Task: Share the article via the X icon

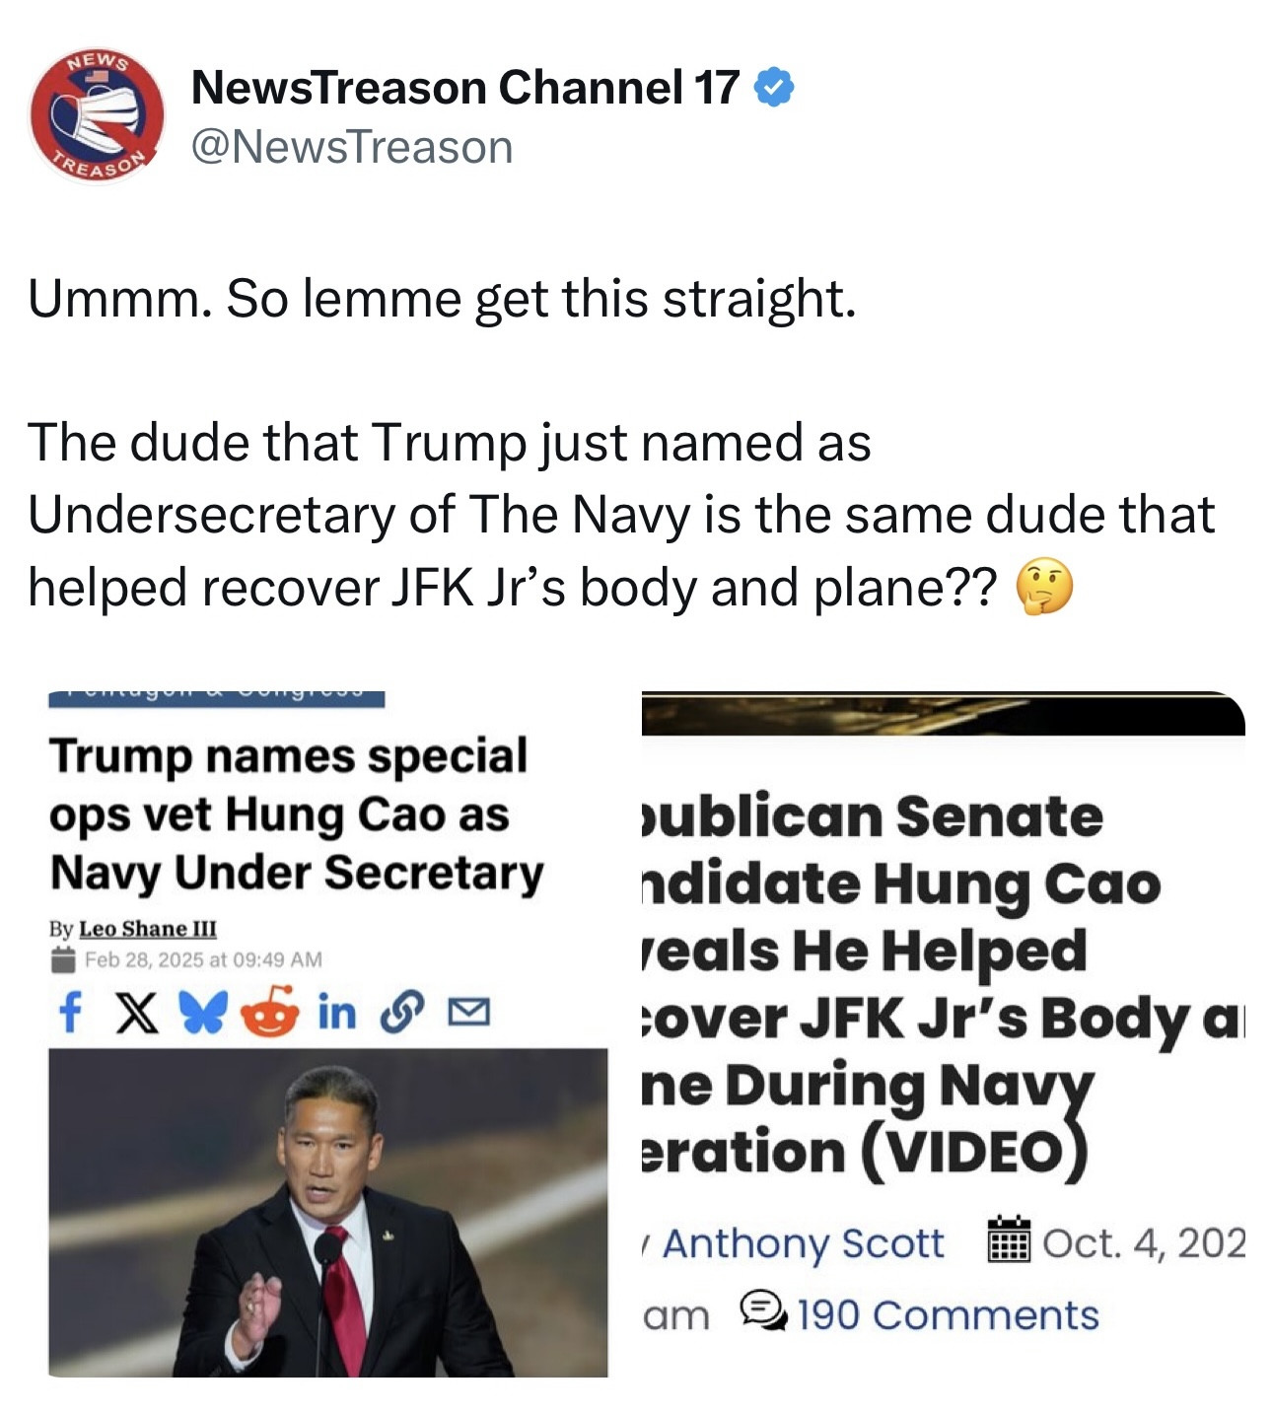Action: [x=136, y=1012]
